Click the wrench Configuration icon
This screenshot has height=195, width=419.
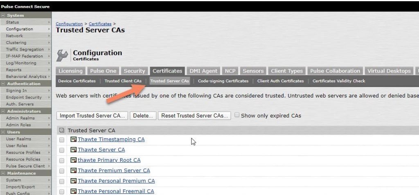(62, 55)
